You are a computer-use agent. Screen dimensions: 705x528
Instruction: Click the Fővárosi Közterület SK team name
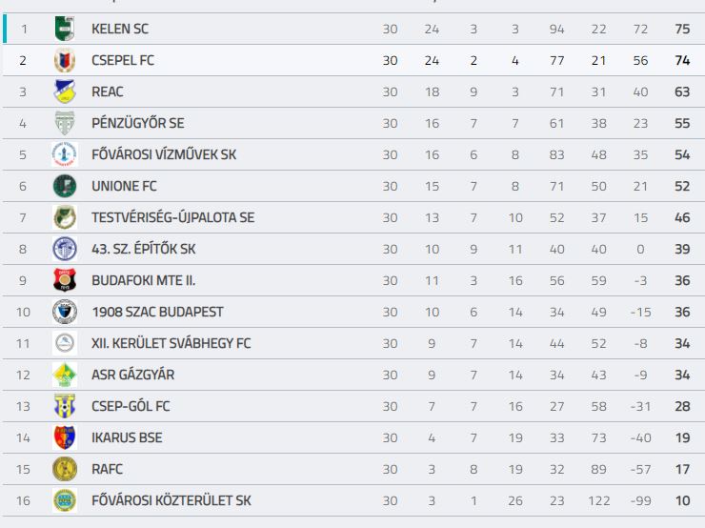tap(171, 500)
